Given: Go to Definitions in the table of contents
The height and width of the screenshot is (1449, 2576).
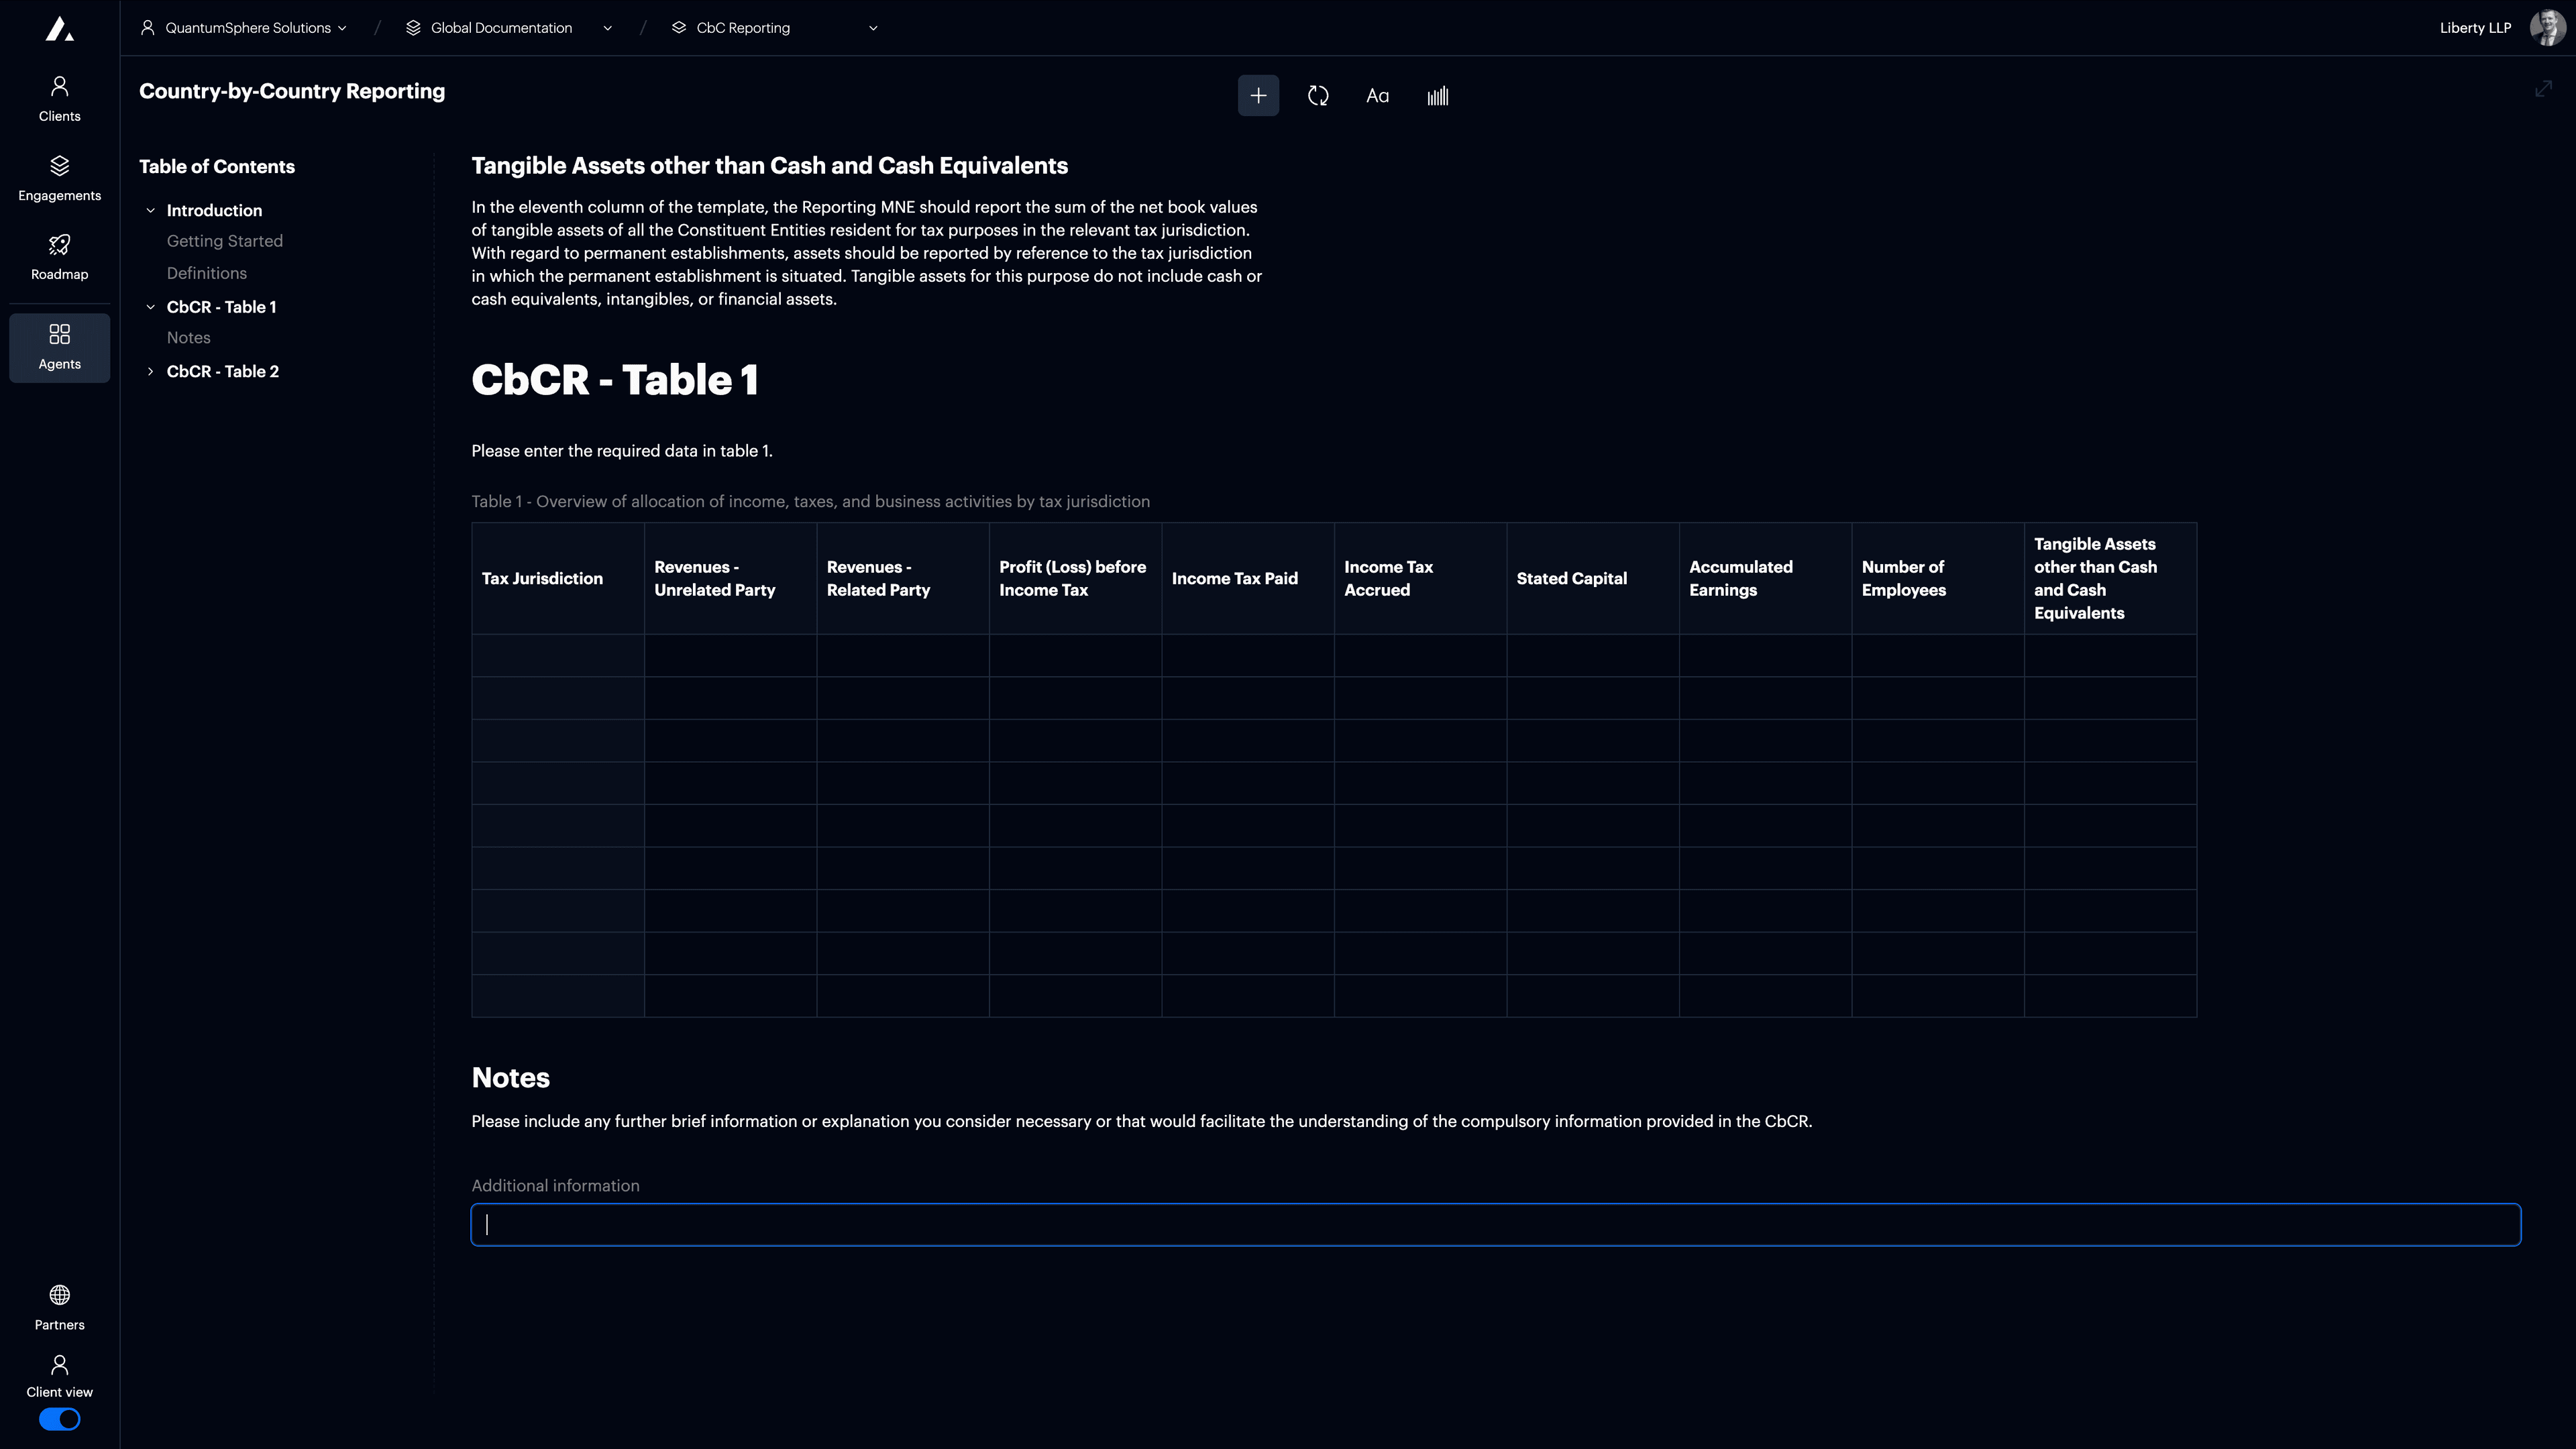Looking at the screenshot, I should click(206, 273).
